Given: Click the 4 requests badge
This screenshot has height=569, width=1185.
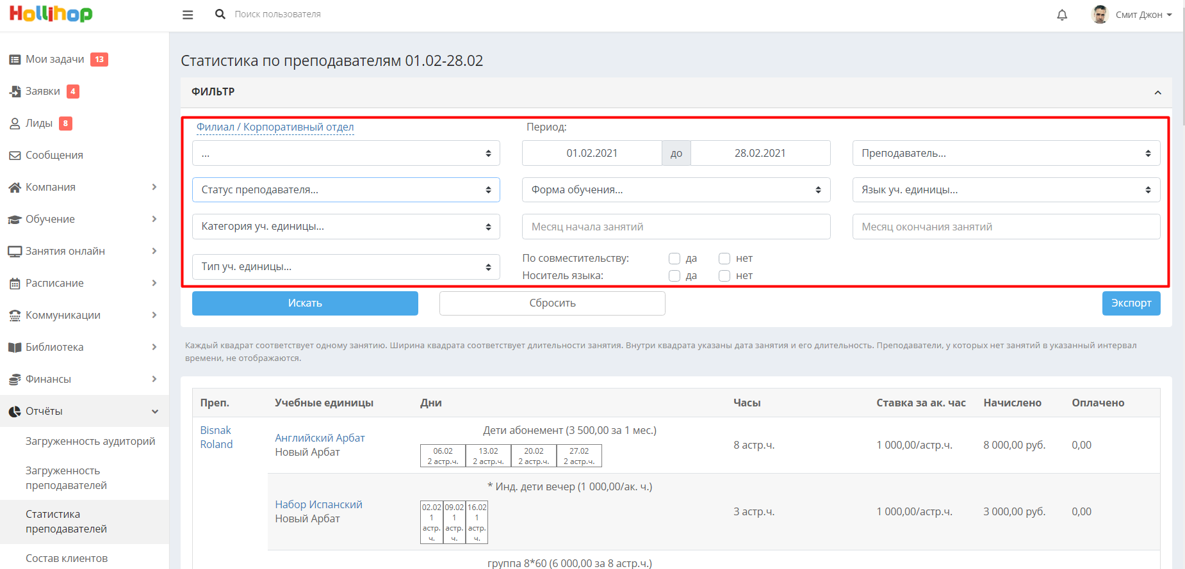Looking at the screenshot, I should 73,92.
